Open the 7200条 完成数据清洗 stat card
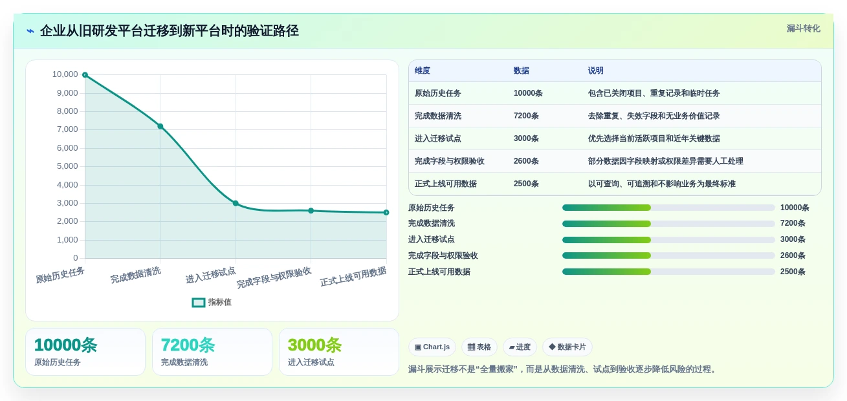The width and height of the screenshot is (847, 401). click(x=212, y=352)
